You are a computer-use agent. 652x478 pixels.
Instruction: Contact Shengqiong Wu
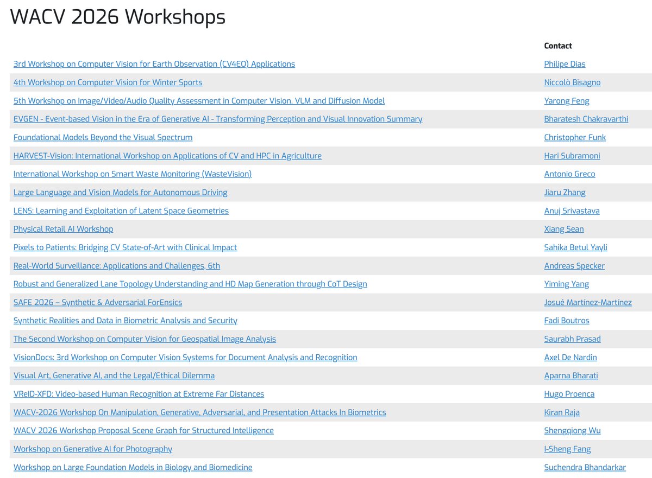[573, 431]
